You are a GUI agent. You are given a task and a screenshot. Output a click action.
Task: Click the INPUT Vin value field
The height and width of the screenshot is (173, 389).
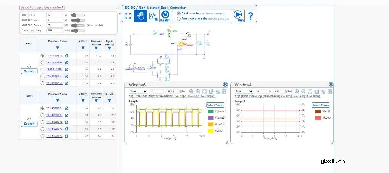tap(53, 15)
